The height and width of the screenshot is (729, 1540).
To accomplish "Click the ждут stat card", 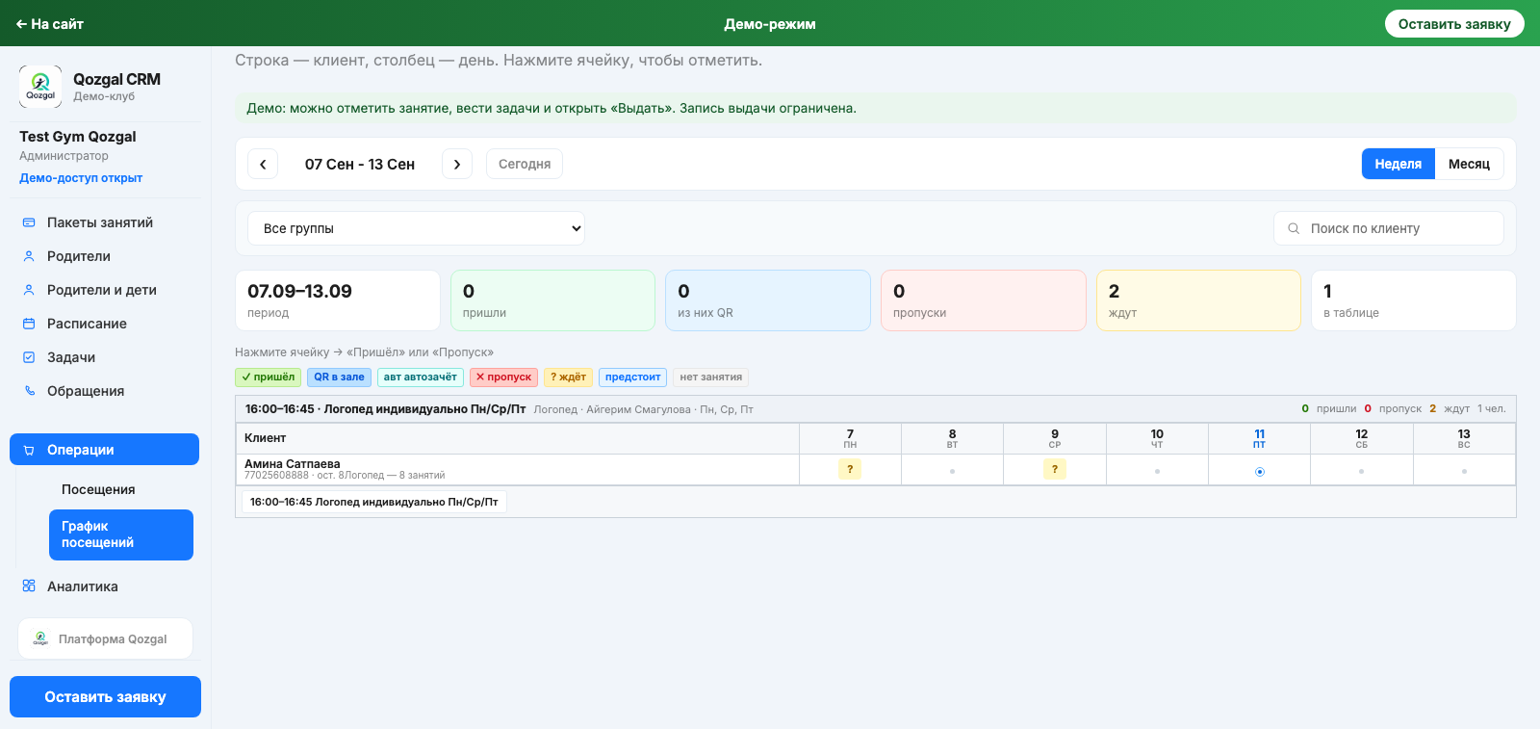I will (1198, 300).
